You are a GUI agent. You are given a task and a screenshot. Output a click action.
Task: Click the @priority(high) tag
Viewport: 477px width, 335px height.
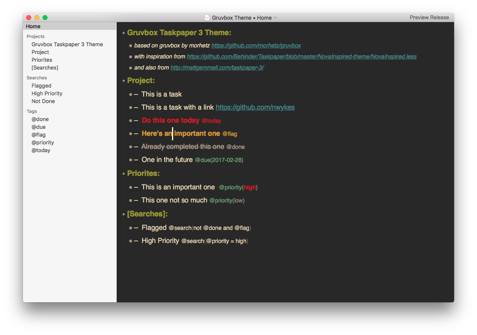(238, 187)
